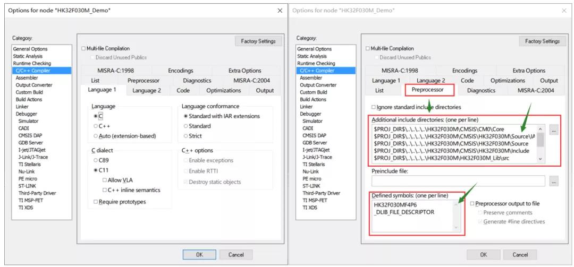Choose Auto (extension-based) language option
The height and width of the screenshot is (267, 574).
96,136
